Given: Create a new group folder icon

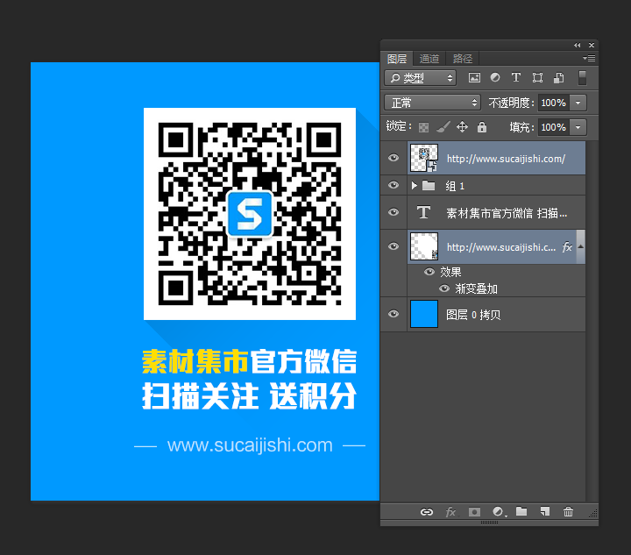Looking at the screenshot, I should click(521, 511).
